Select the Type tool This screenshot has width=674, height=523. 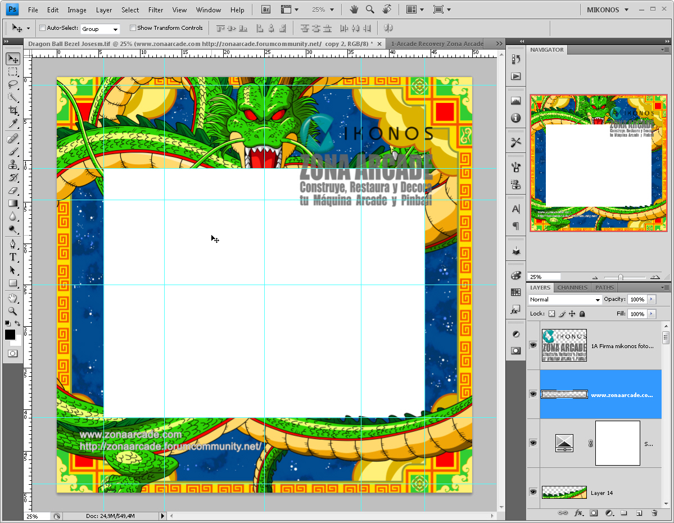click(x=13, y=257)
